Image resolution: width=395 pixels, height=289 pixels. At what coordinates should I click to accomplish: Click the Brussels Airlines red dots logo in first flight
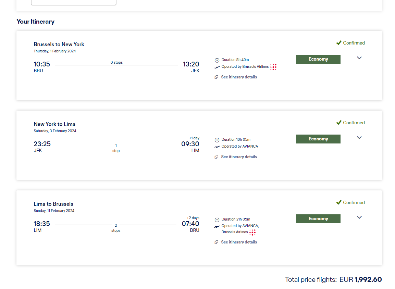coord(273,67)
